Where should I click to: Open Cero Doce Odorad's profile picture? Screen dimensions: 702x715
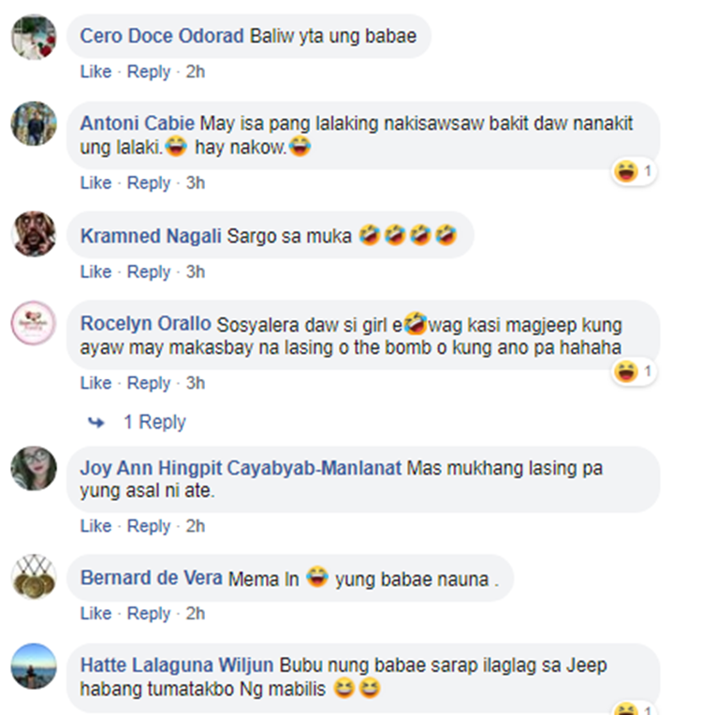[x=34, y=36]
